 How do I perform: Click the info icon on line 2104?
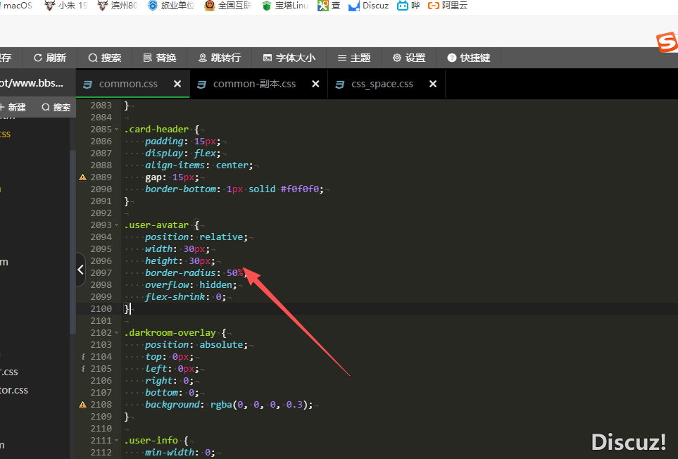(83, 357)
